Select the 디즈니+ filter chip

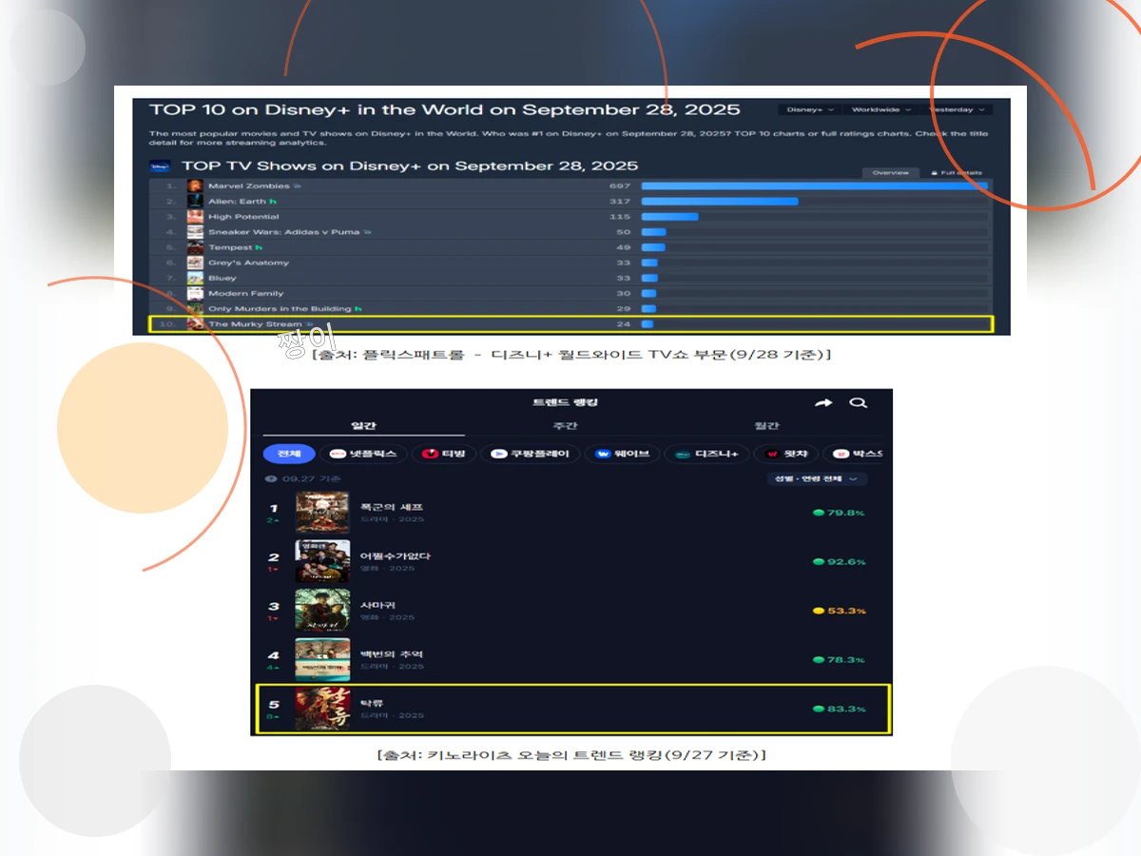pos(706,454)
